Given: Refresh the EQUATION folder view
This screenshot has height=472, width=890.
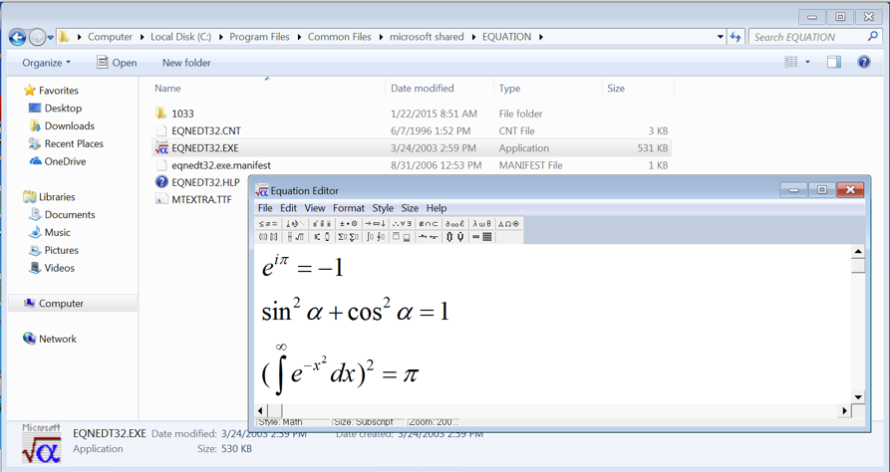Looking at the screenshot, I should coord(736,37).
